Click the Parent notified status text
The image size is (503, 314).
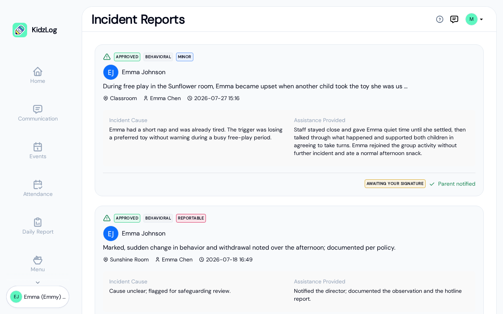pyautogui.click(x=457, y=184)
